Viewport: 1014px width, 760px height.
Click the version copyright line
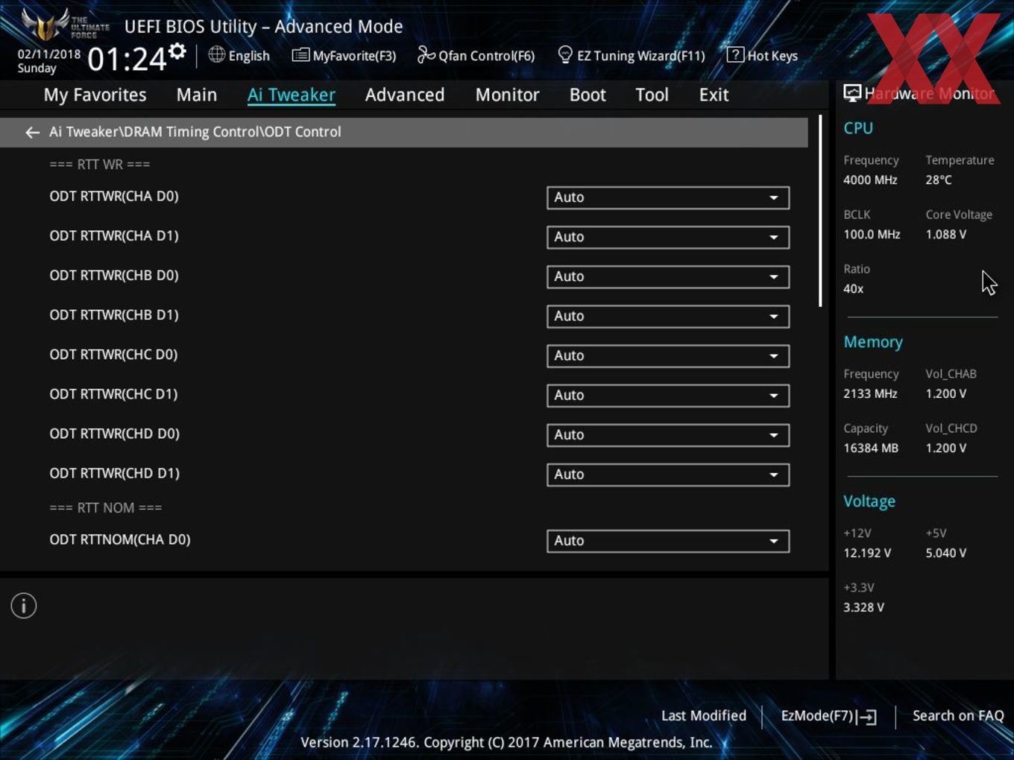(x=506, y=742)
